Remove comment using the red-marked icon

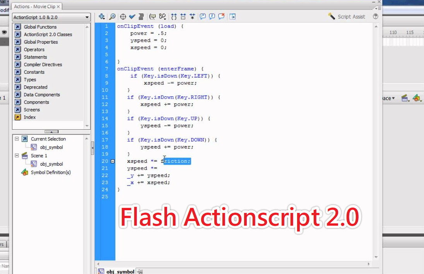221,17
